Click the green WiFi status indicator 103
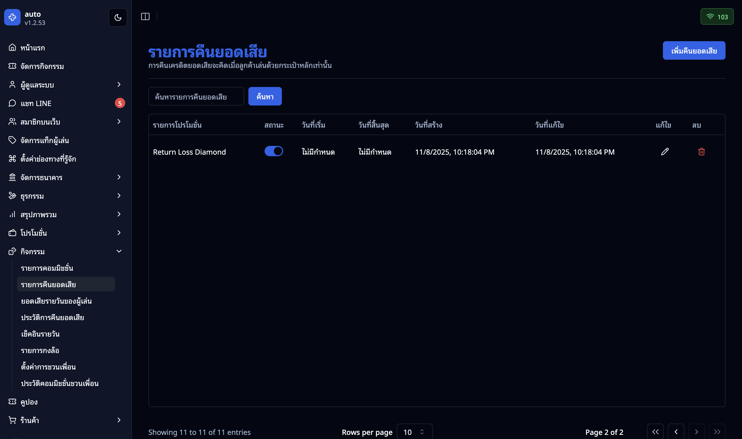The image size is (742, 439). [x=717, y=16]
